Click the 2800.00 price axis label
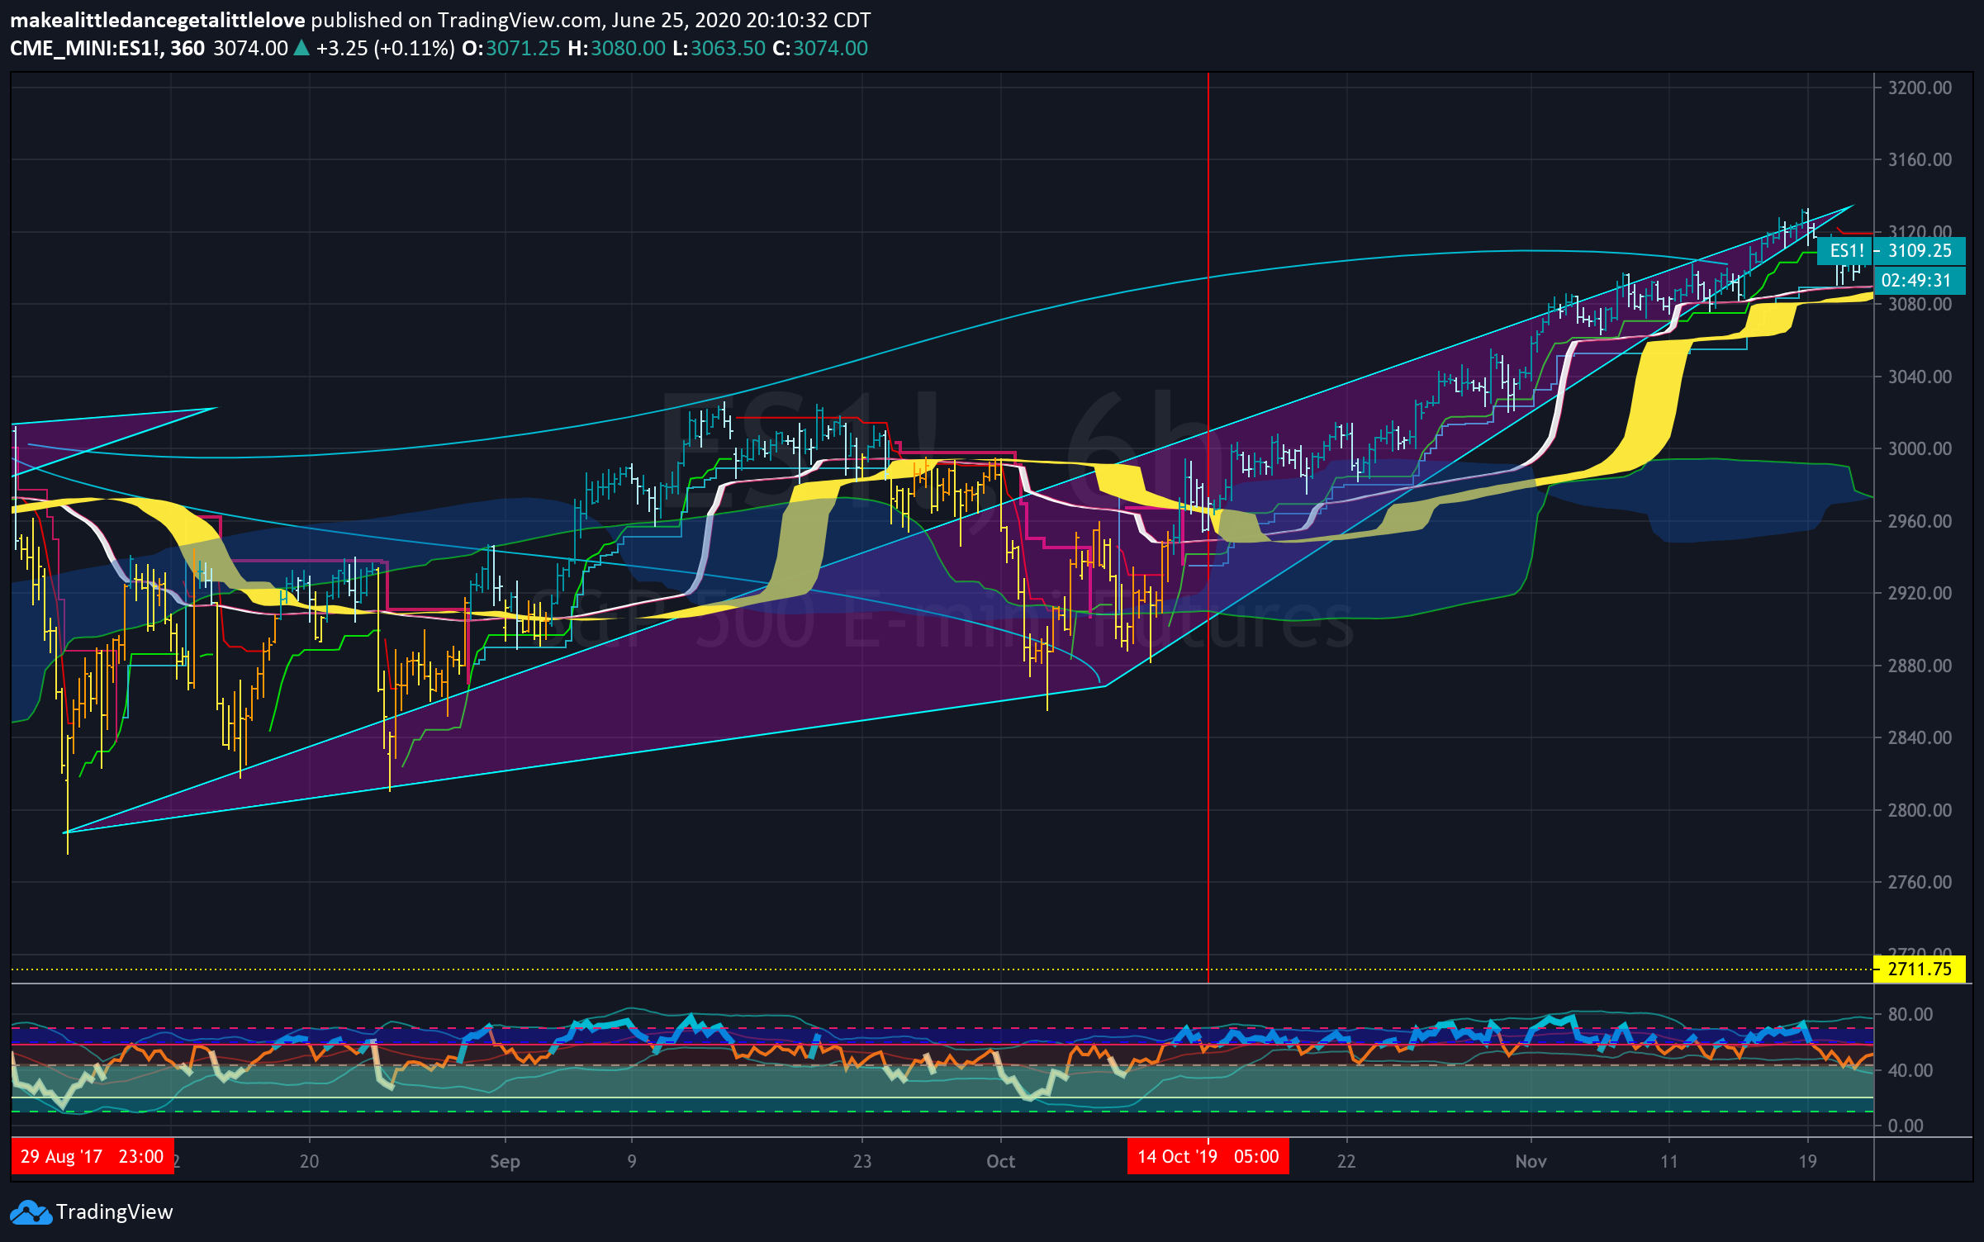The height and width of the screenshot is (1242, 1984). [1920, 810]
